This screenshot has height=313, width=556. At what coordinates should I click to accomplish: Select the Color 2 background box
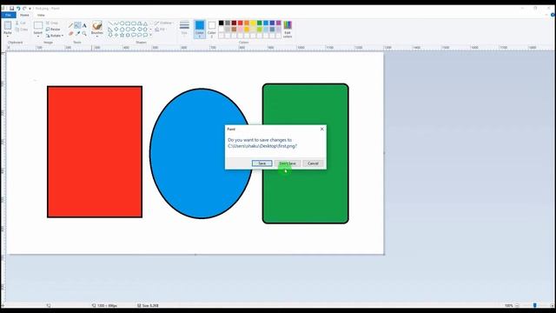(x=212, y=29)
